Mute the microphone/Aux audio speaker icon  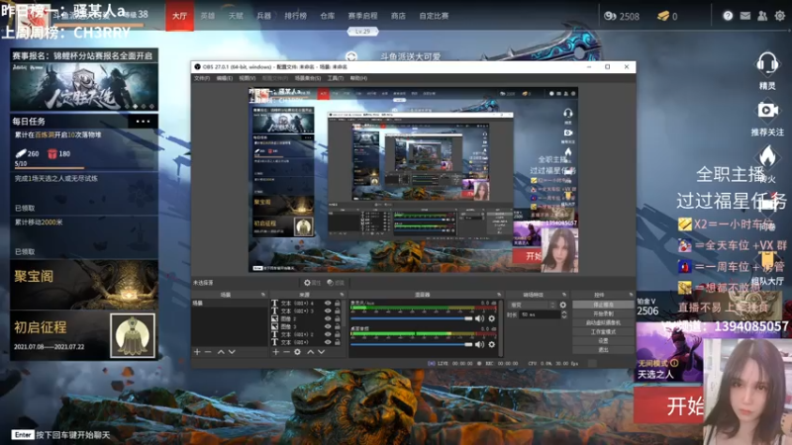pos(479,318)
